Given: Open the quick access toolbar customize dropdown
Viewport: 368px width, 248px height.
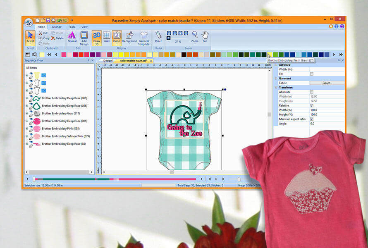Looking at the screenshot, I should 72,20.
